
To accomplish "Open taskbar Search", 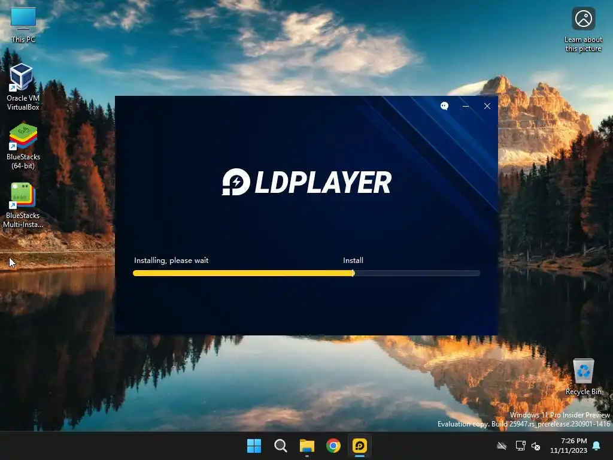I will [x=280, y=446].
